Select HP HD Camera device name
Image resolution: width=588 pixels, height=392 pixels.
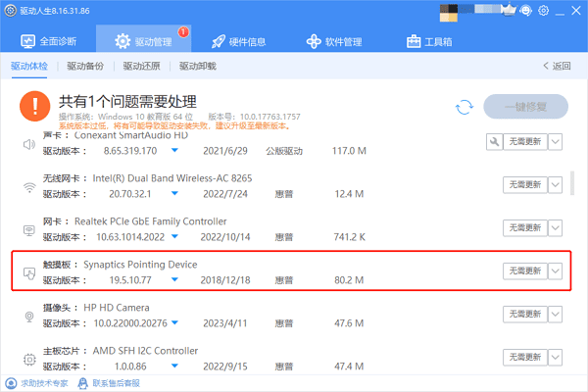click(x=117, y=308)
